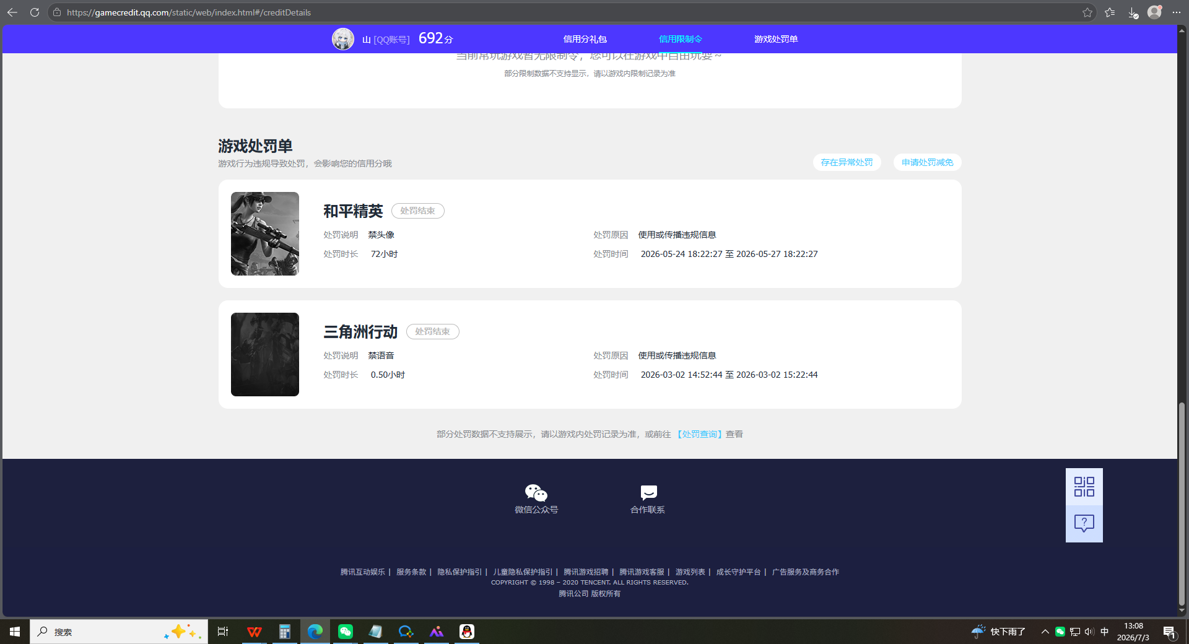This screenshot has height=644, width=1189.
Task: Go back with the browser back arrow
Action: pos(12,12)
